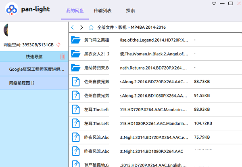Clear quick navigation with trash icon
The width and height of the screenshot is (242, 167).
[63, 57]
